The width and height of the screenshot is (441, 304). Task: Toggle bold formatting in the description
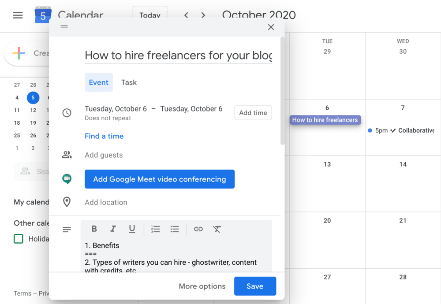pyautogui.click(x=94, y=229)
